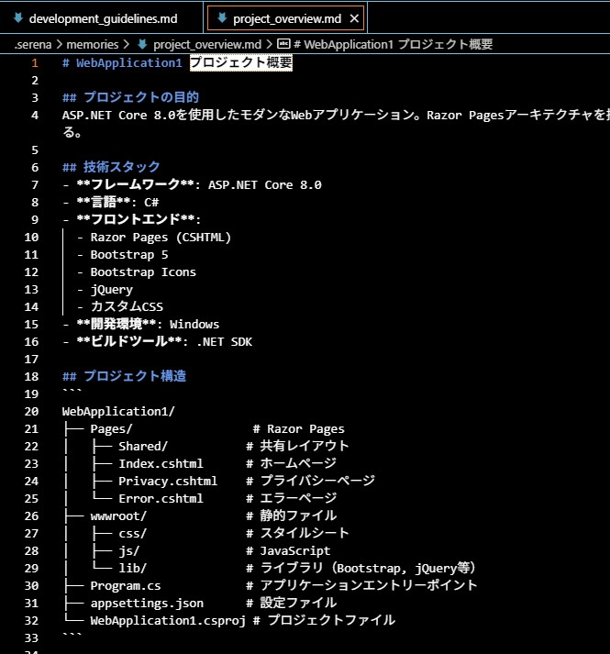Click markdown icon on development_guidelines.md tab
The width and height of the screenshot is (610, 654).
tap(18, 18)
